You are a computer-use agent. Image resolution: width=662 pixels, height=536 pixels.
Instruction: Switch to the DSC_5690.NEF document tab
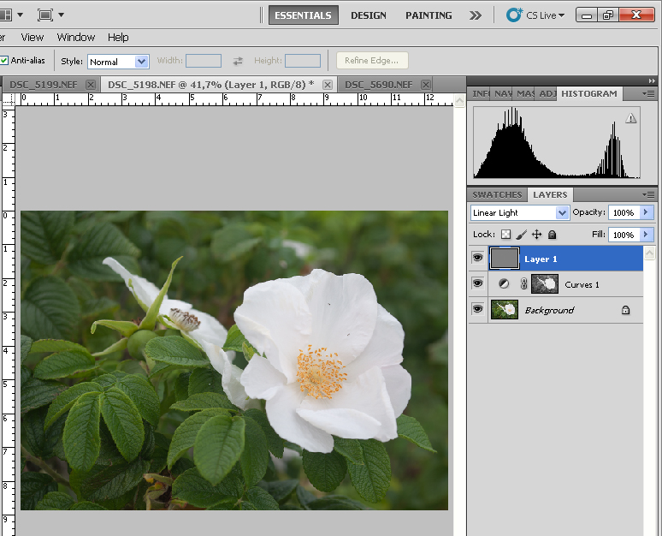pos(377,85)
